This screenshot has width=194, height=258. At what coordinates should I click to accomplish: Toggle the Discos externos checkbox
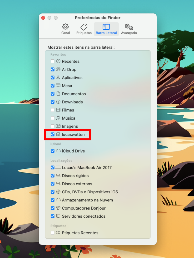click(53, 184)
